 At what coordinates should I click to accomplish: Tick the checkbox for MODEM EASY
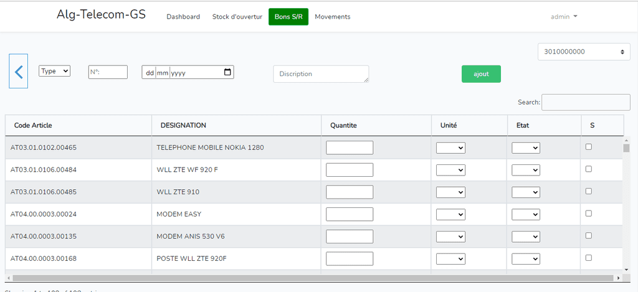tap(588, 213)
